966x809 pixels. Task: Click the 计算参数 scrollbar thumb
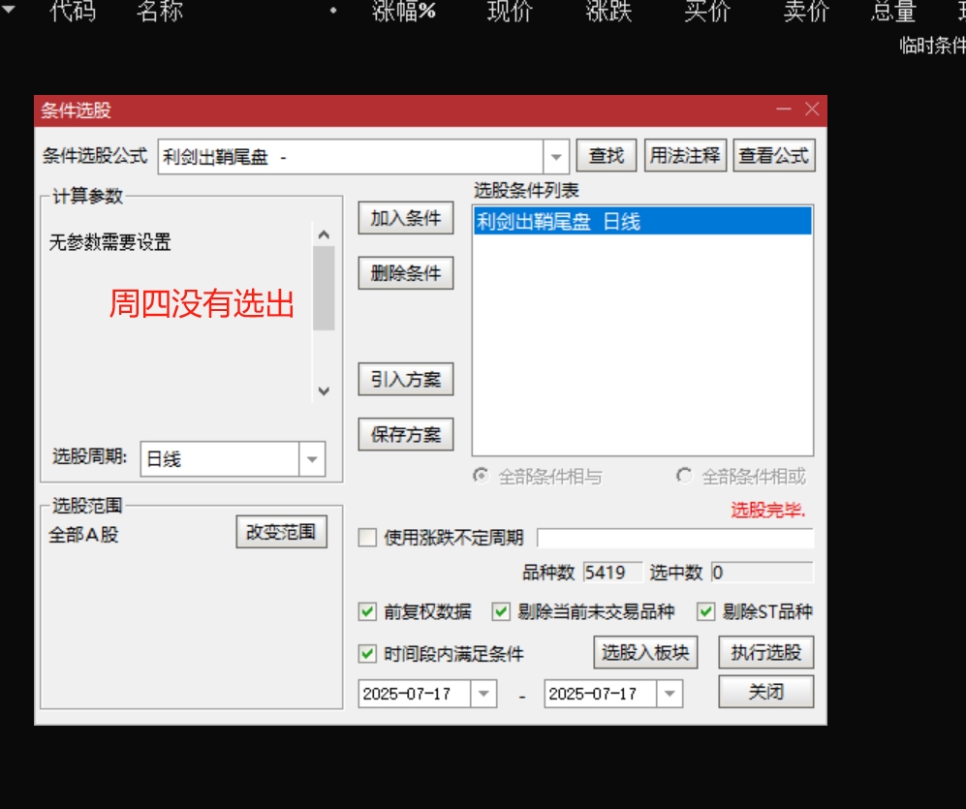(x=324, y=289)
